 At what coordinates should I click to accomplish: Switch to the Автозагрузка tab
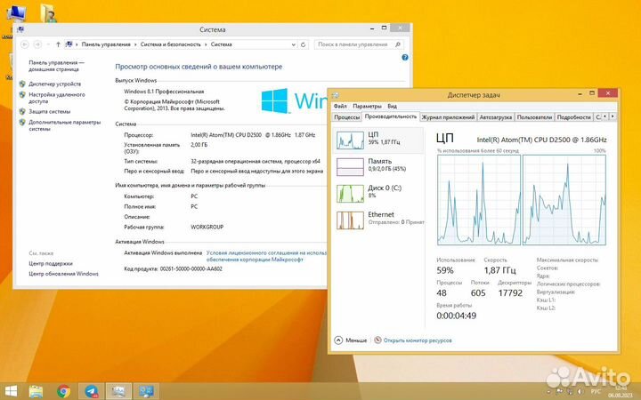click(x=496, y=117)
